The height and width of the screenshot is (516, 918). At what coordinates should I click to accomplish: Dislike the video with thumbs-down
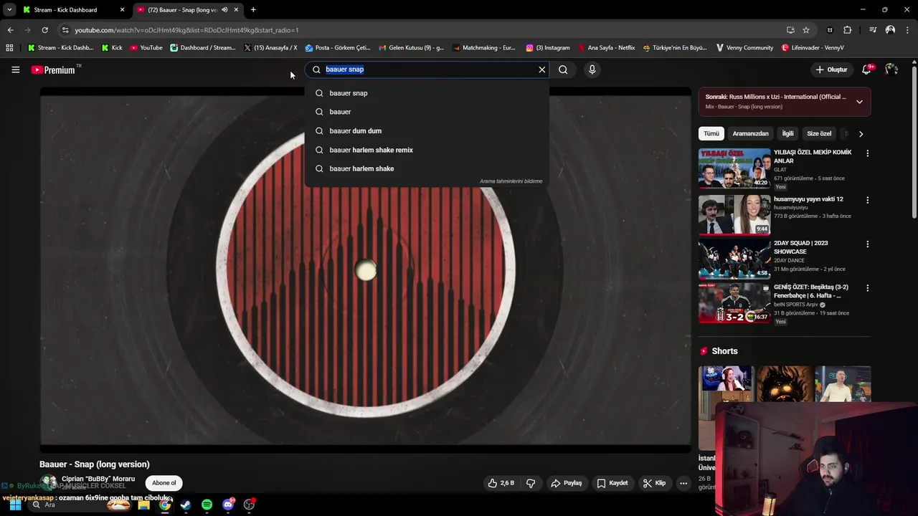click(531, 483)
